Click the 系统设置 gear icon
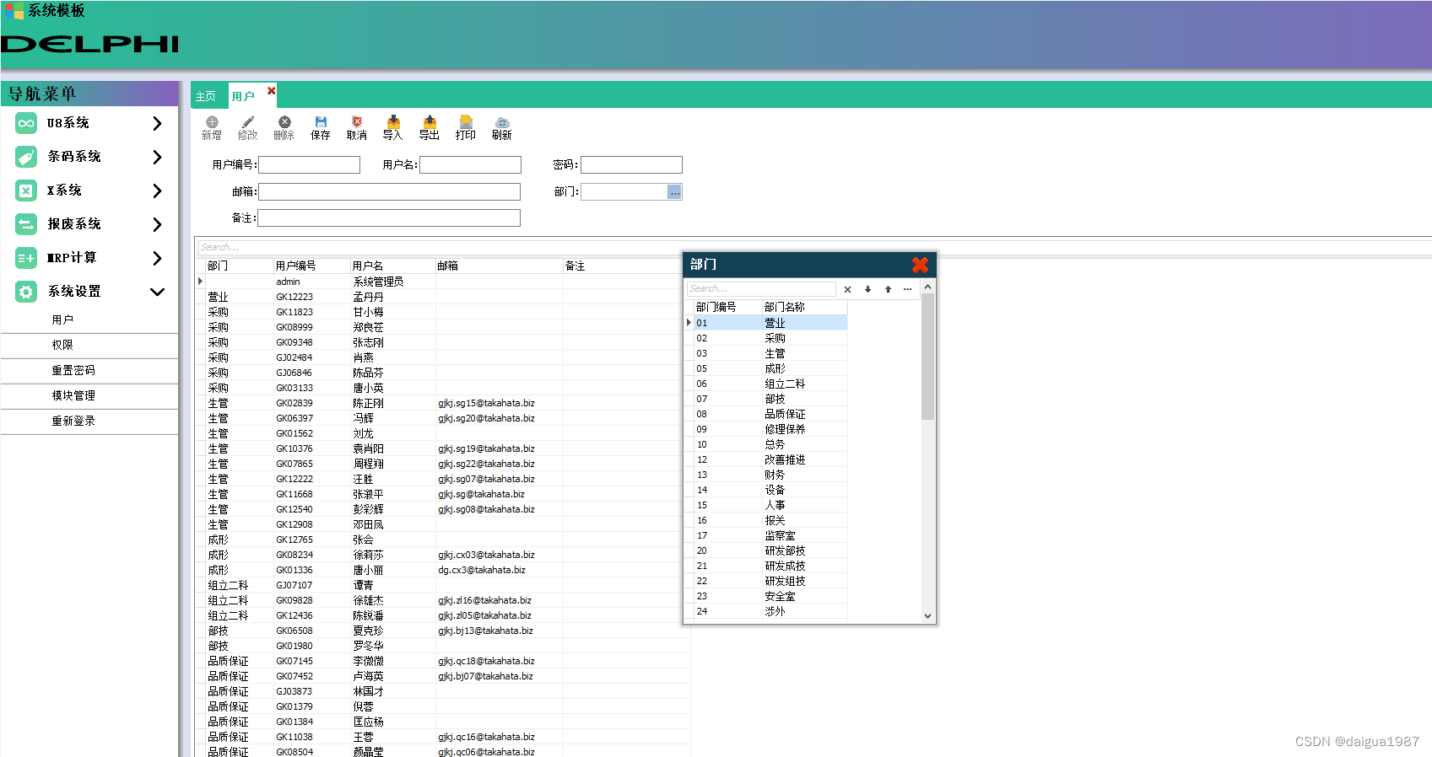The image size is (1432, 757). click(26, 292)
